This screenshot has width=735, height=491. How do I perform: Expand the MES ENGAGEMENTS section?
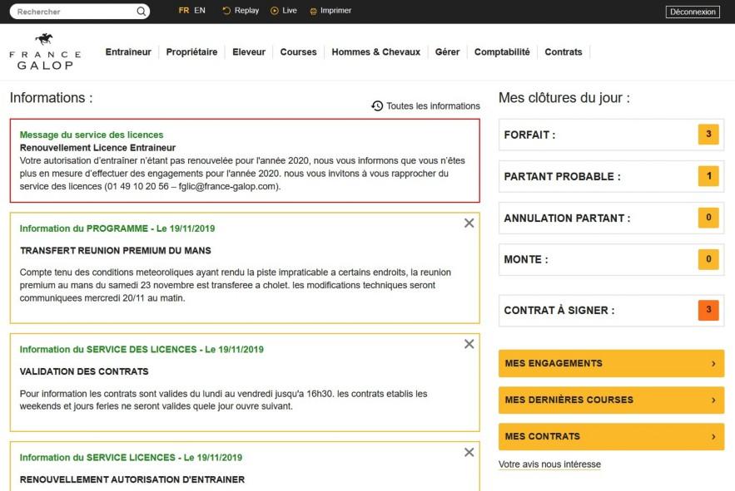pos(610,363)
